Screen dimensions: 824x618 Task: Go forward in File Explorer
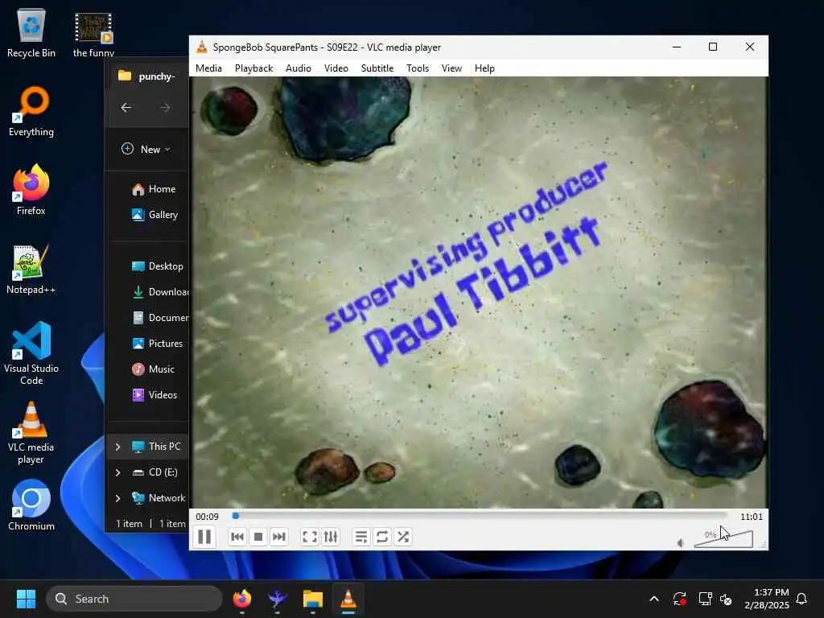pos(165,108)
